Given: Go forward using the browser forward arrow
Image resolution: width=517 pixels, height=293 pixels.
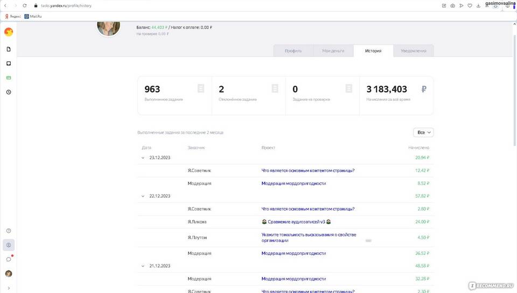Looking at the screenshot, I should click(x=15, y=5).
